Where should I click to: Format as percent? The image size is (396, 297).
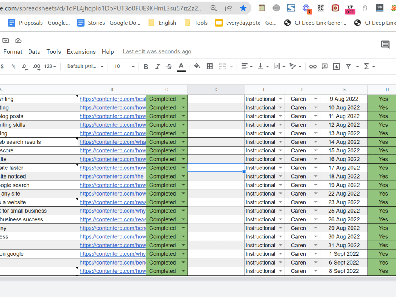(x=13, y=67)
